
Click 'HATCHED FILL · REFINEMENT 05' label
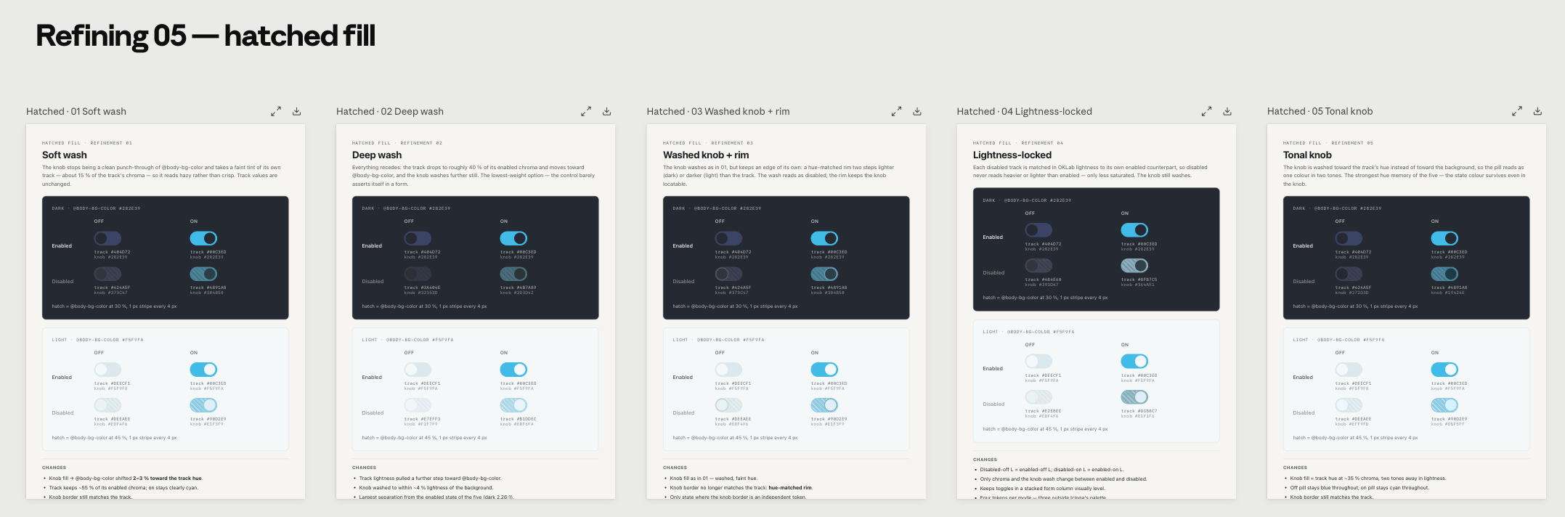tap(1328, 143)
